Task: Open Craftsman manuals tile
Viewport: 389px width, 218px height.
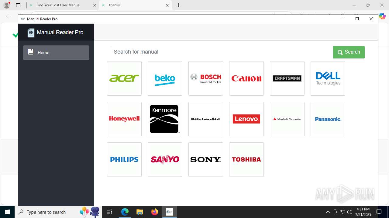Action: click(x=287, y=78)
